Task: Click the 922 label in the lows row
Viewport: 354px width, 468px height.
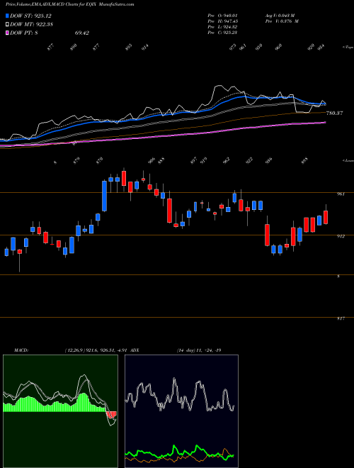Action: coord(249,160)
